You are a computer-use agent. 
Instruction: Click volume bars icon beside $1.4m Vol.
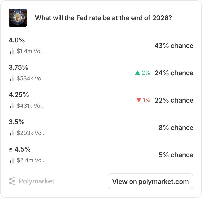(12, 51)
